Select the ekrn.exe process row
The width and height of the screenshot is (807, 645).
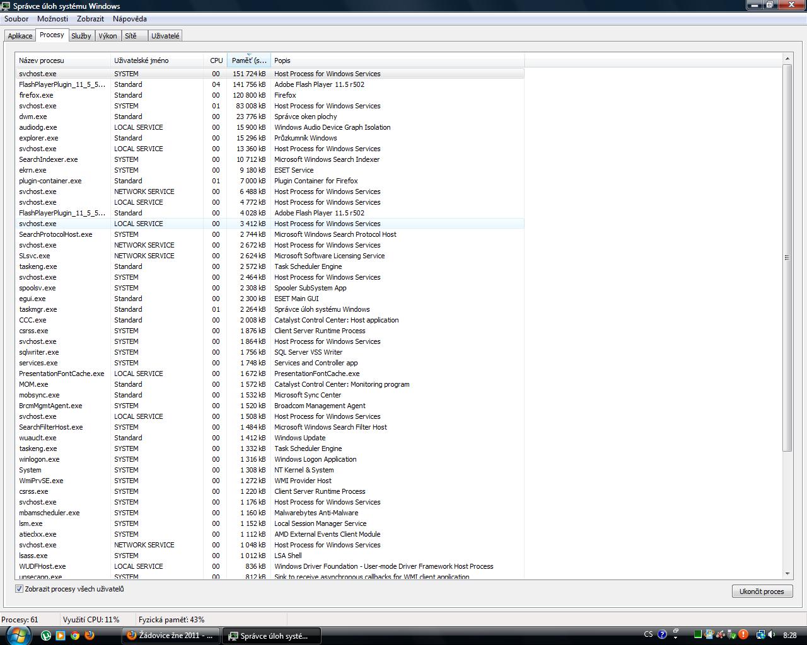[270, 170]
